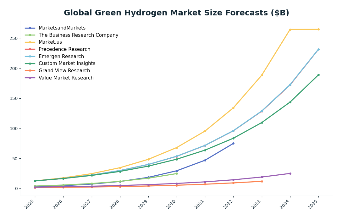Click the Custom Market Insights data point at 2035

point(318,75)
